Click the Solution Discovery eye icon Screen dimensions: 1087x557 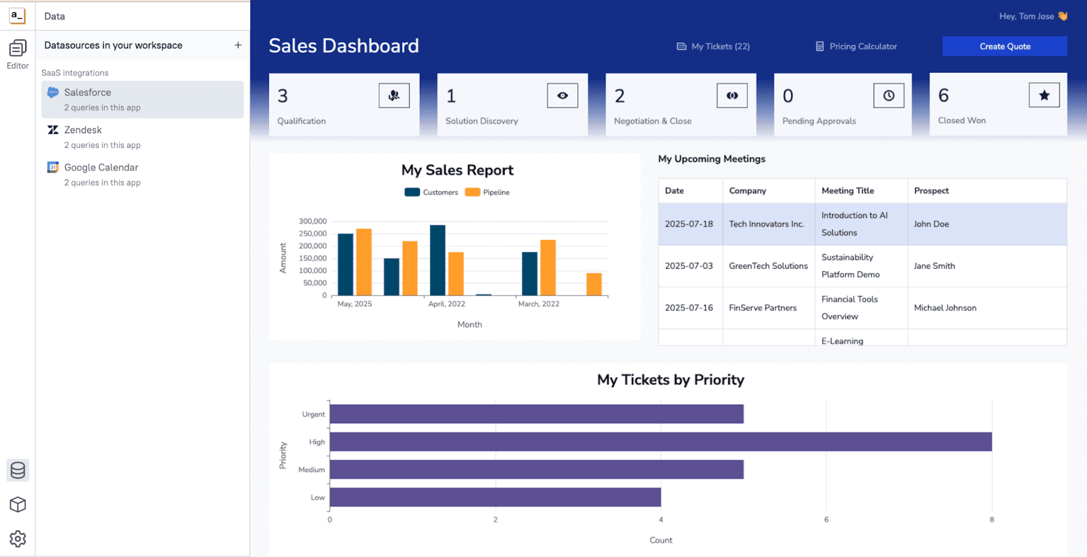[563, 96]
